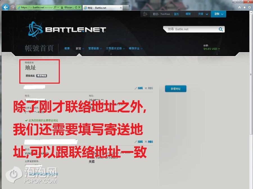
Task: Click the 新增地址 button
Action: pos(175,89)
